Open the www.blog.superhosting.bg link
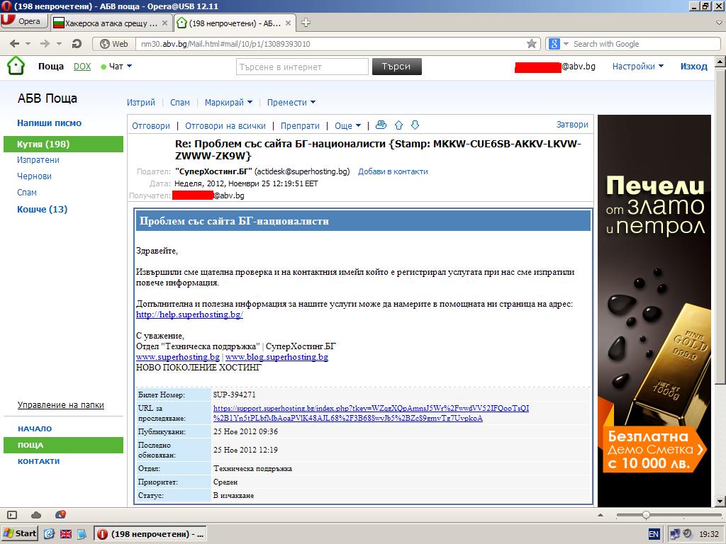Screen dimensions: 726x544 (277, 357)
